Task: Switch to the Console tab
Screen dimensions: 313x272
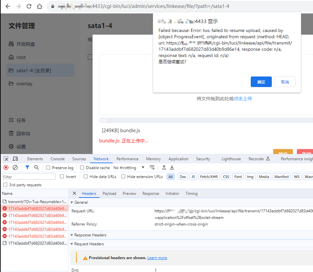Action: (x=57, y=159)
